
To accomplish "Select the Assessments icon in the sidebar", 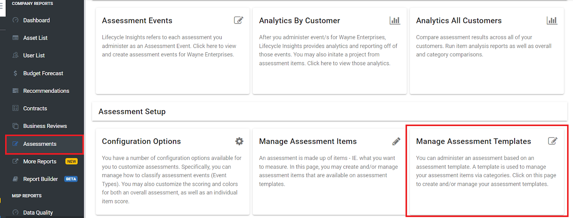I will 15,144.
